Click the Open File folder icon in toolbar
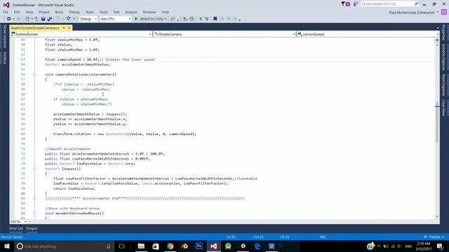 36,19
